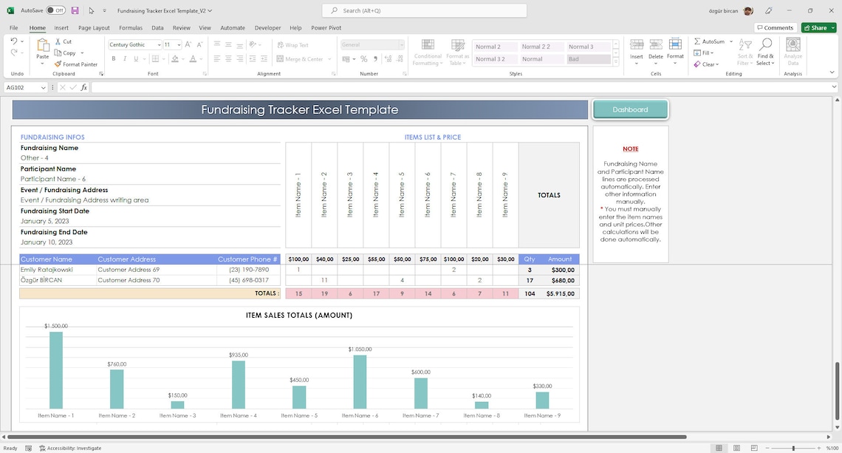
Task: Click the Comma Style icon
Action: click(375, 58)
